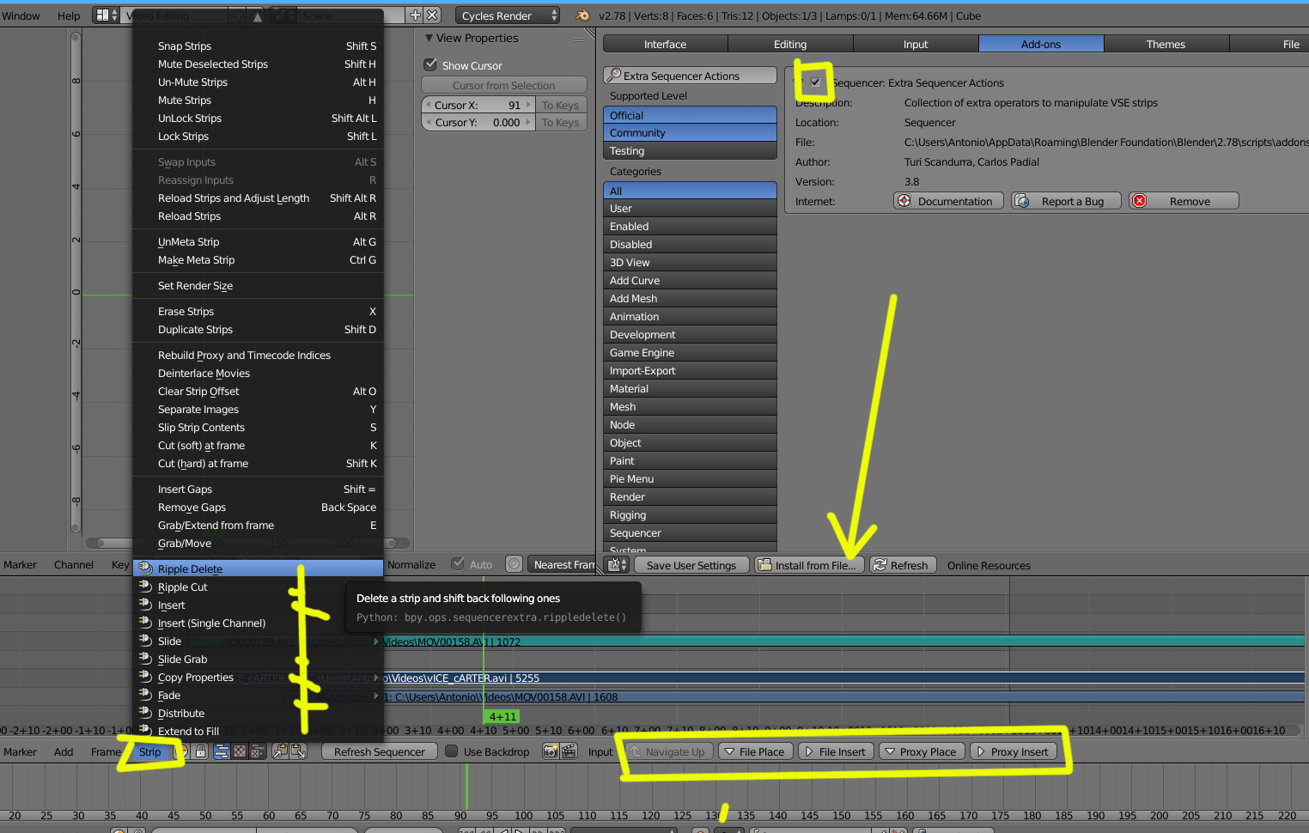The image size is (1309, 833).
Task: Click the Remove add-on red X icon
Action: click(x=1139, y=201)
